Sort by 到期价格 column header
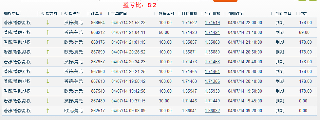This screenshot has height=120, width=320. coord(213,14)
